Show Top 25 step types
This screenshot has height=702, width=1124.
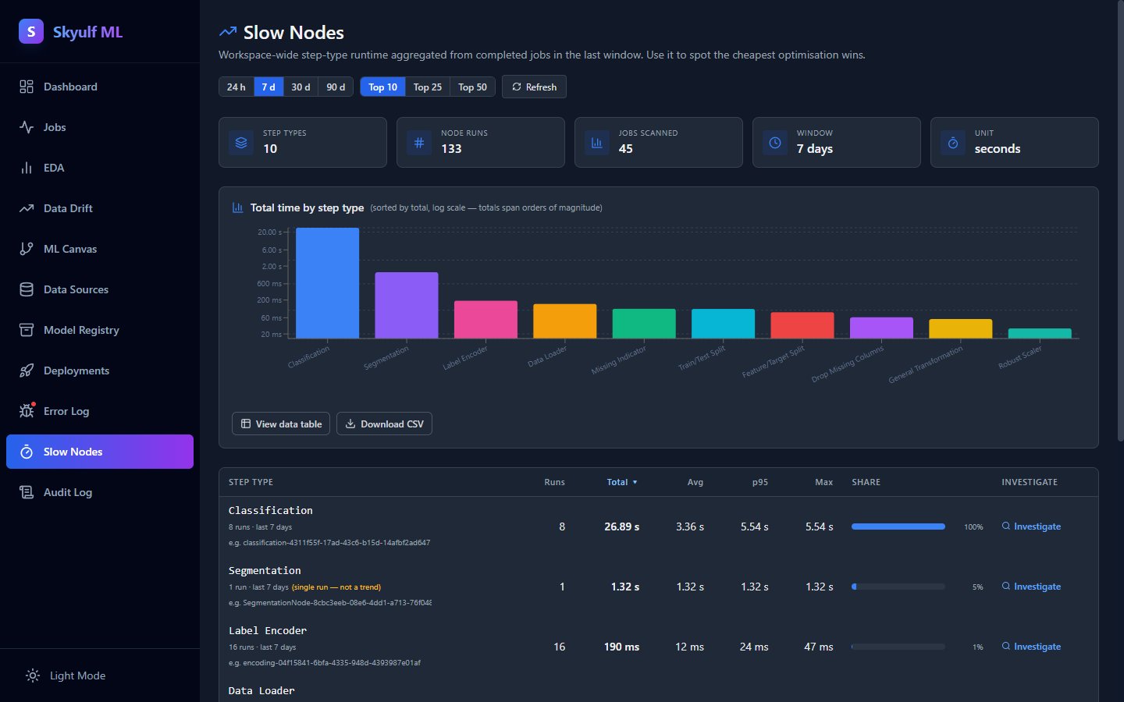[x=428, y=87]
